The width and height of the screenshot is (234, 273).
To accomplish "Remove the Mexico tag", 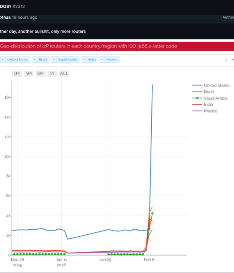I will (102, 60).
